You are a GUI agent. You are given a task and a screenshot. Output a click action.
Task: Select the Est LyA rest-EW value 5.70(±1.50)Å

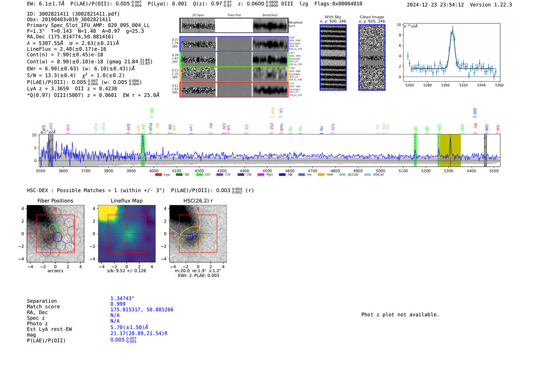pos(129,327)
